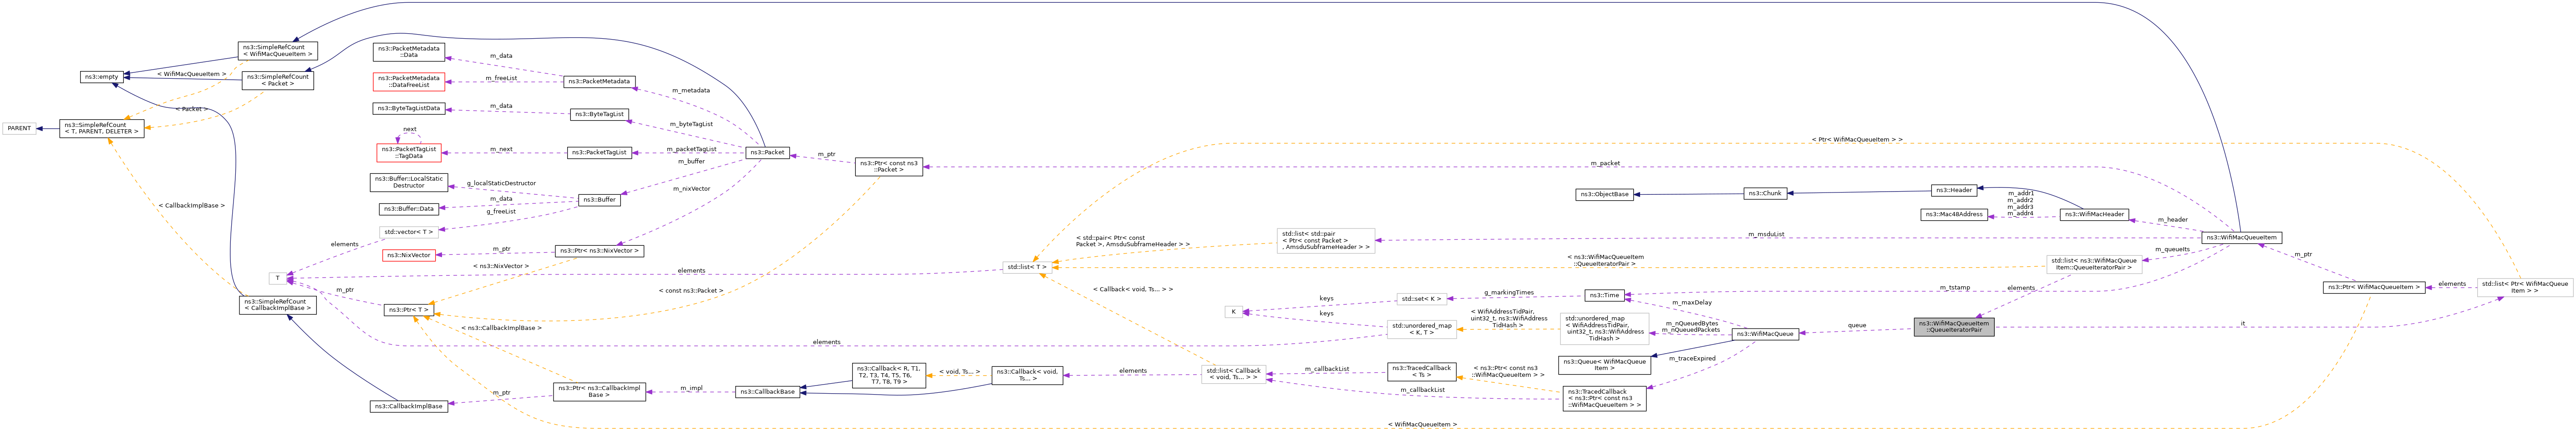2576x431 pixels.
Task: Open the ns3::Ptr< WifiMacQueueItem > node
Action: point(2373,287)
